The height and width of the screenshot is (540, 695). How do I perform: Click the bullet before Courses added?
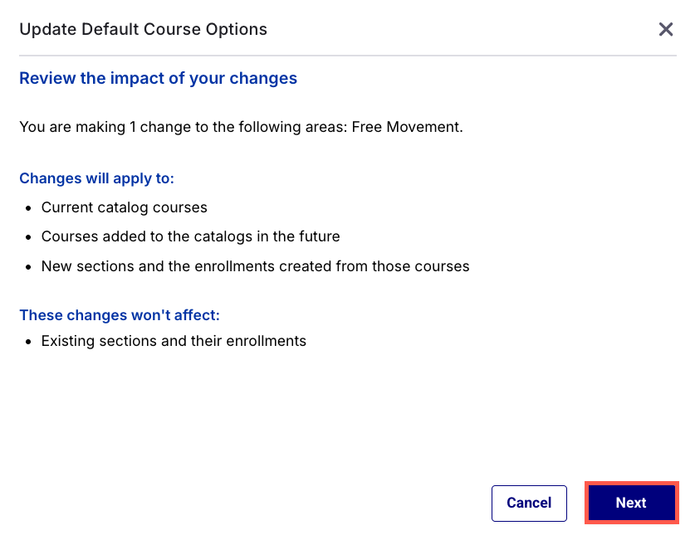point(28,237)
